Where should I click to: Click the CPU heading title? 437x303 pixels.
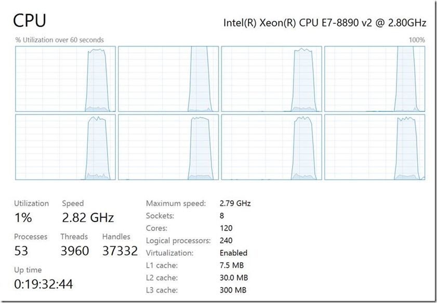(x=30, y=21)
